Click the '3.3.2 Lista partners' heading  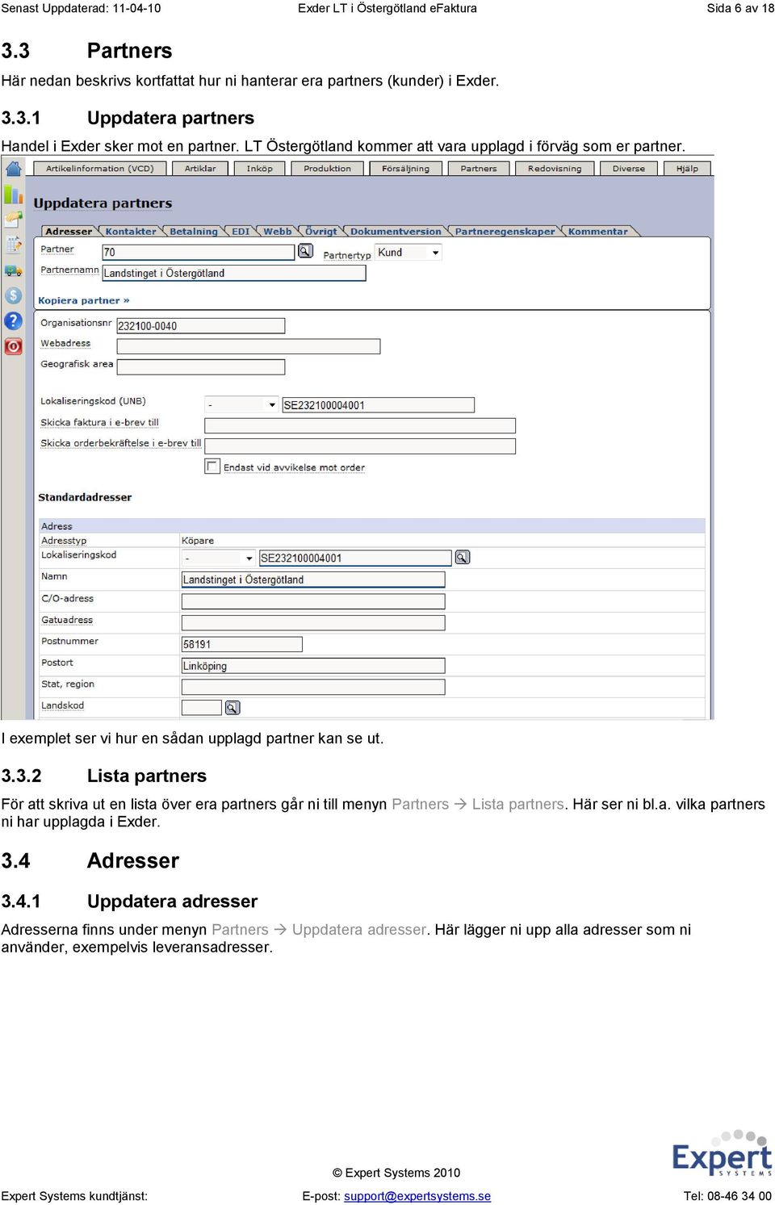104,776
